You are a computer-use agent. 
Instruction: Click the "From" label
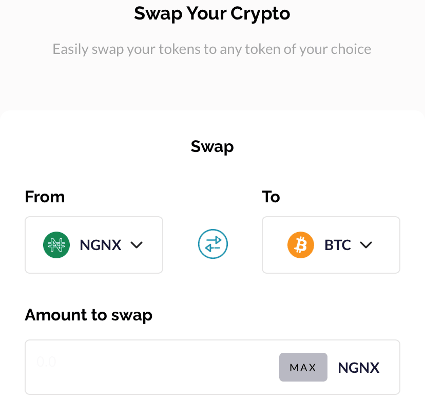point(45,197)
